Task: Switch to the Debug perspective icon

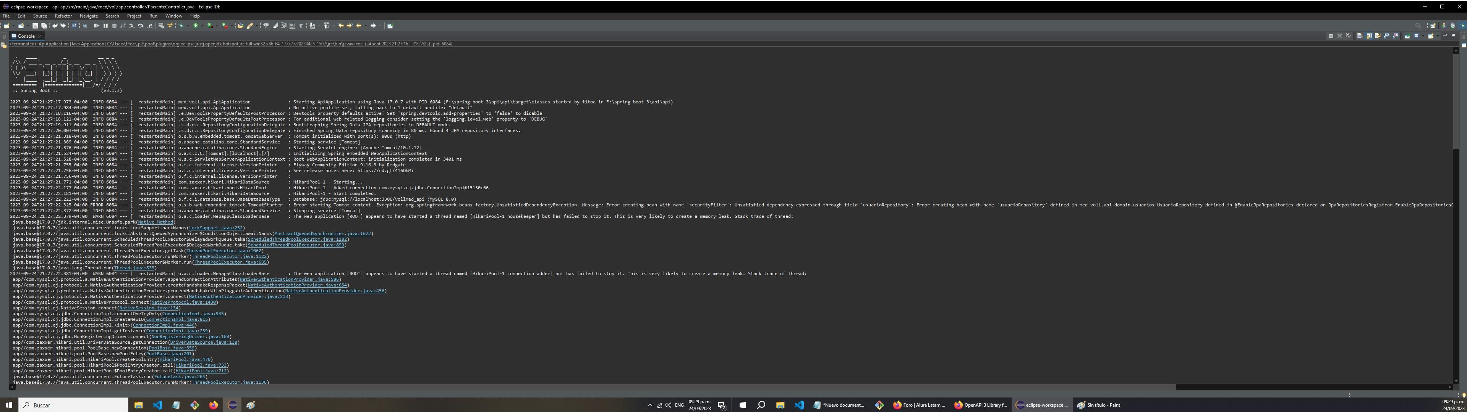Action: pos(1462,26)
